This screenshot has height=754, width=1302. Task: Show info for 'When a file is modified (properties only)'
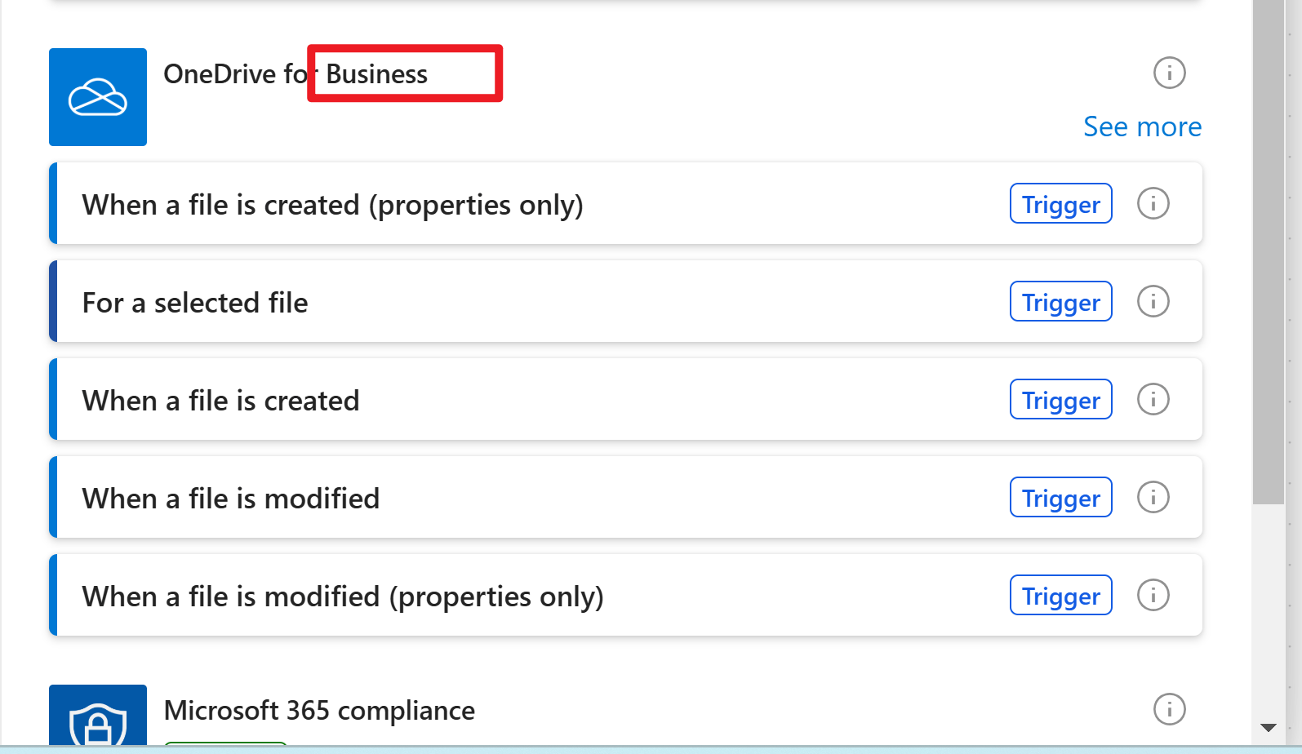pyautogui.click(x=1153, y=595)
